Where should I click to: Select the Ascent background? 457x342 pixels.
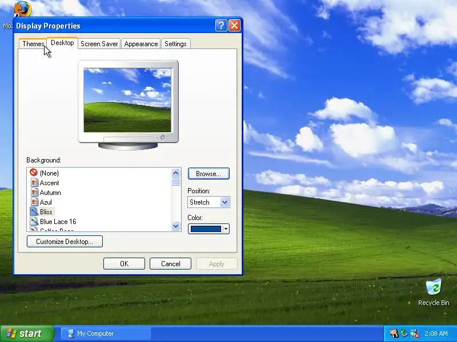(49, 183)
